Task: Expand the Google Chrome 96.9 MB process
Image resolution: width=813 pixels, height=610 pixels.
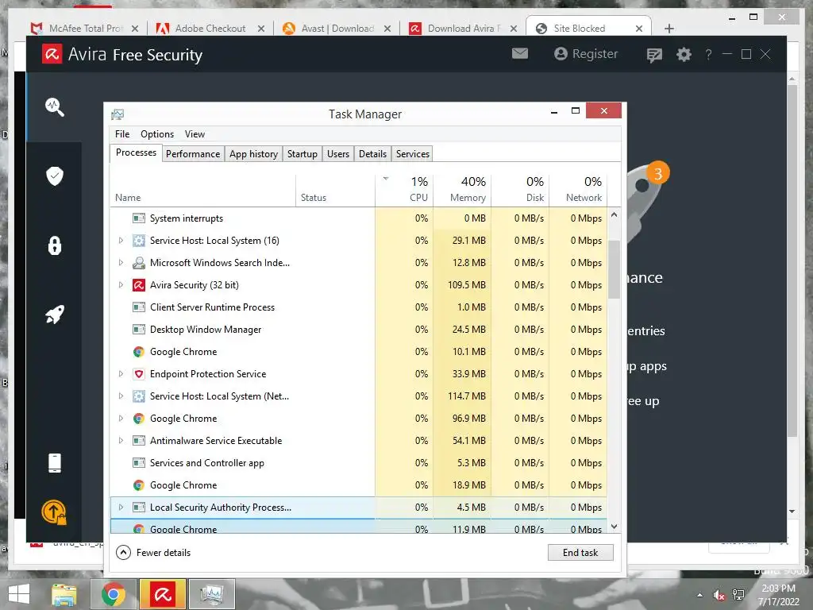Action: click(x=121, y=419)
